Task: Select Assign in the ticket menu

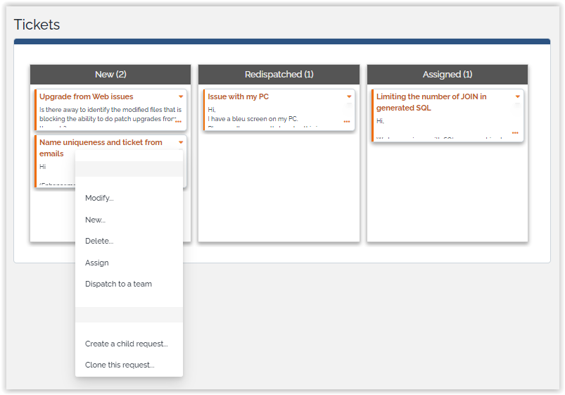Action: click(97, 263)
